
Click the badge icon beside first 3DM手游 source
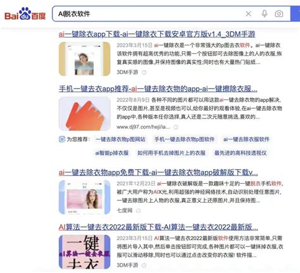click(x=144, y=72)
